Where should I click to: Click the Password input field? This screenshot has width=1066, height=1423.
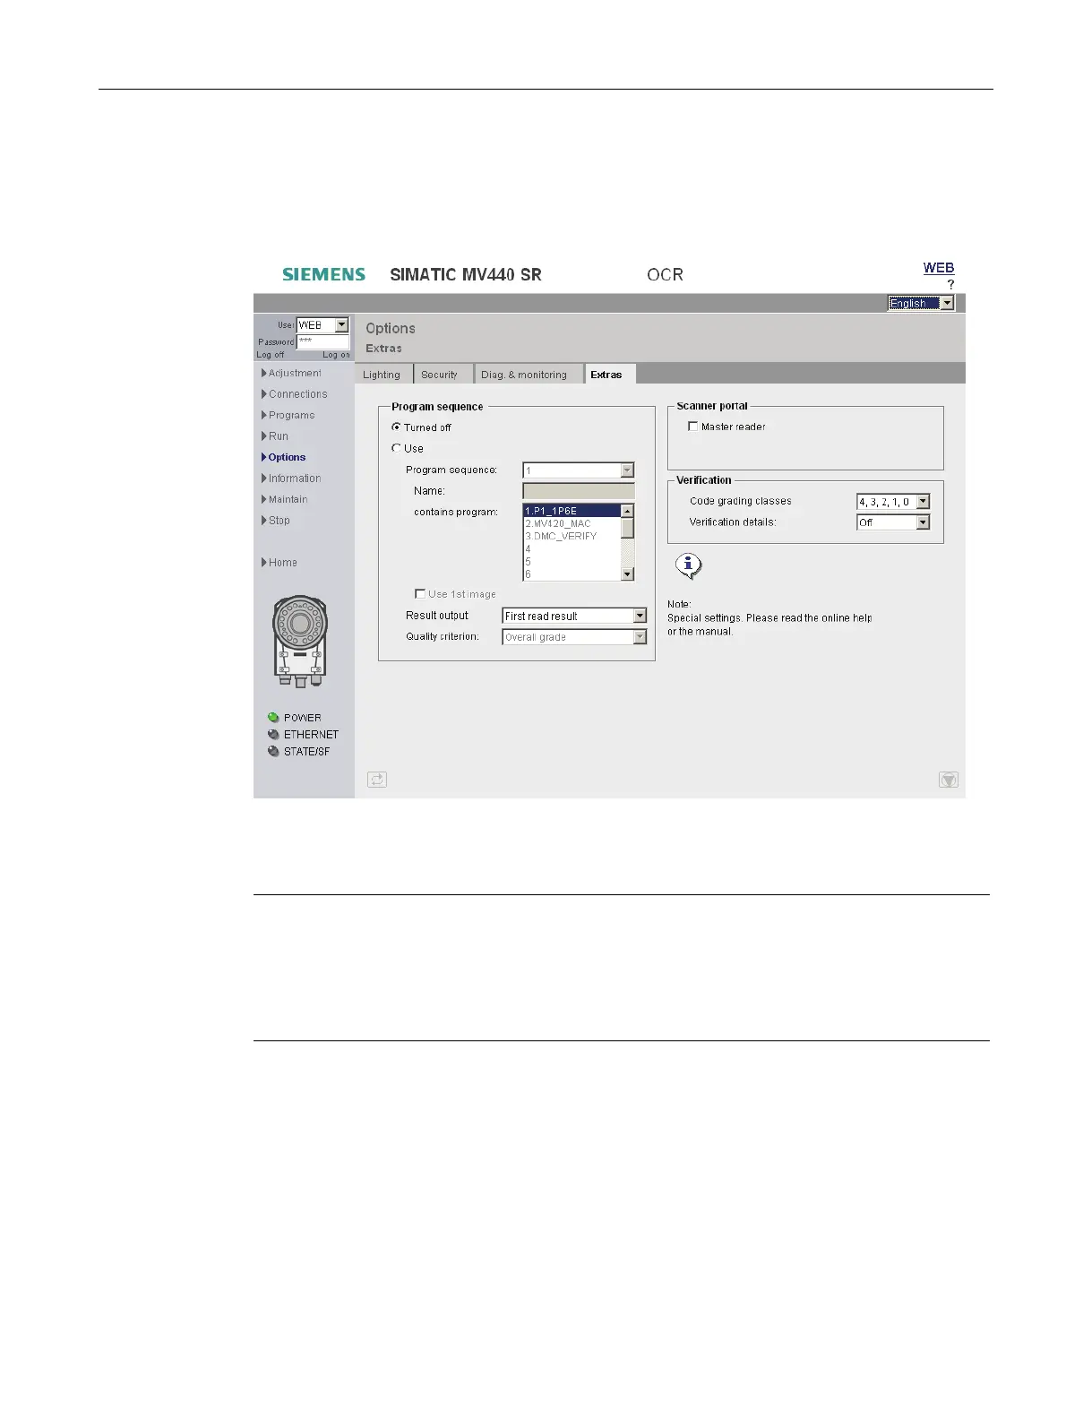tap(322, 341)
